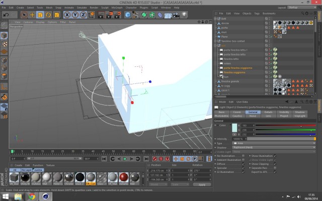Screen dimensions: 322x201
Task: Open the Layout dropdown at top right
Action: click(x=302, y=8)
